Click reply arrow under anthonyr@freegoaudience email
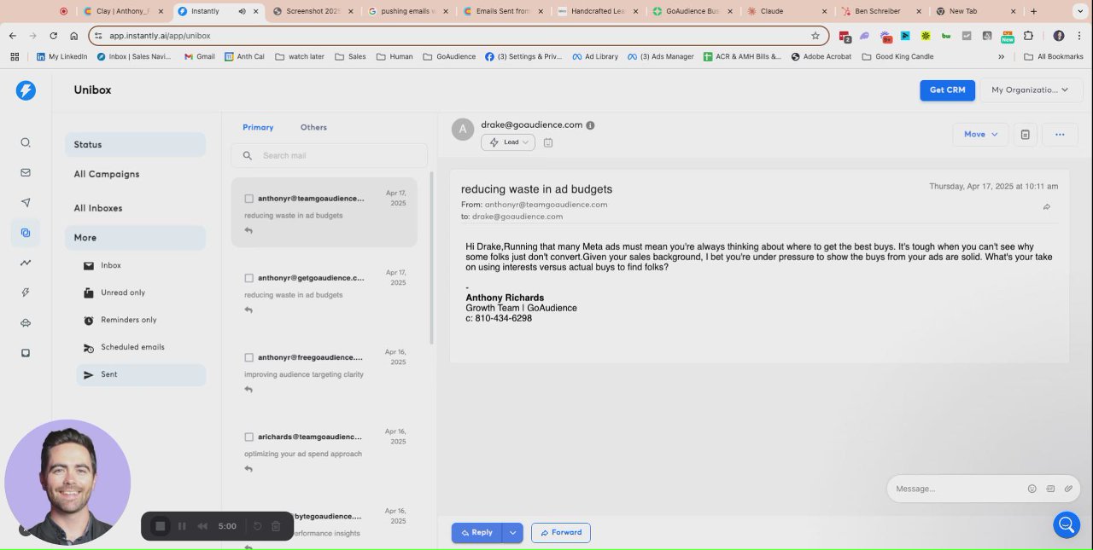The height and width of the screenshot is (550, 1093). (x=248, y=389)
